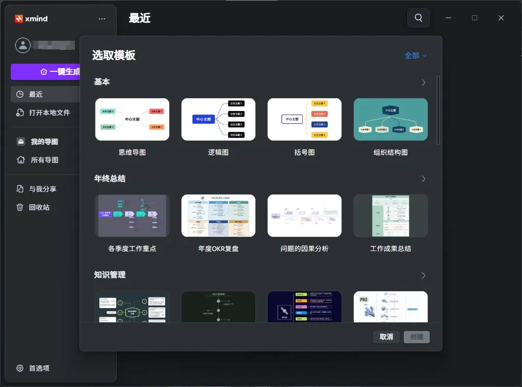
Task: Select 打开本地文件 in the sidebar
Action: [x=45, y=113]
